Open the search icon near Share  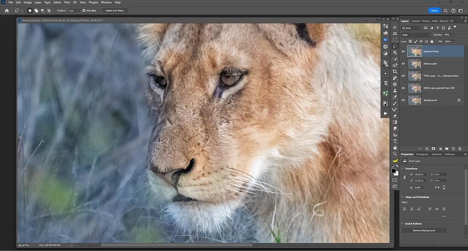click(x=445, y=10)
